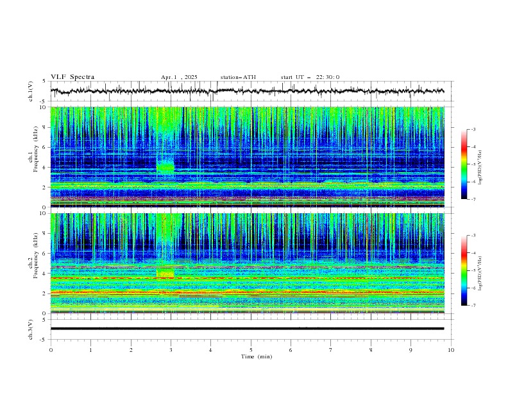Click the "VLF Spectra" plot title
This screenshot has height=393, width=508.
click(x=72, y=77)
